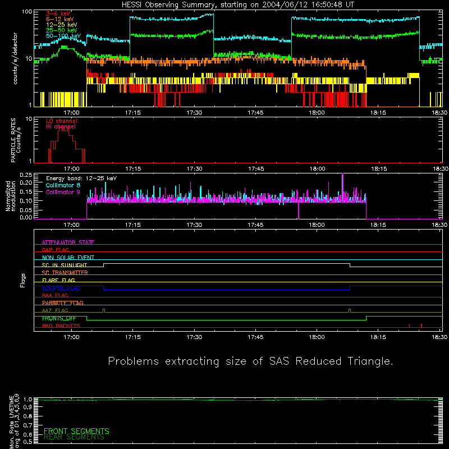449x449 pixels.
Task: Click the FRONTS_OFF flag label
Action: (59, 318)
